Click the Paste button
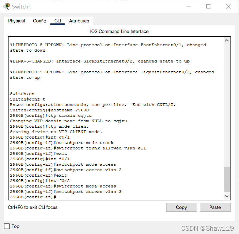The height and width of the screenshot is (234, 239). pyautogui.click(x=215, y=207)
